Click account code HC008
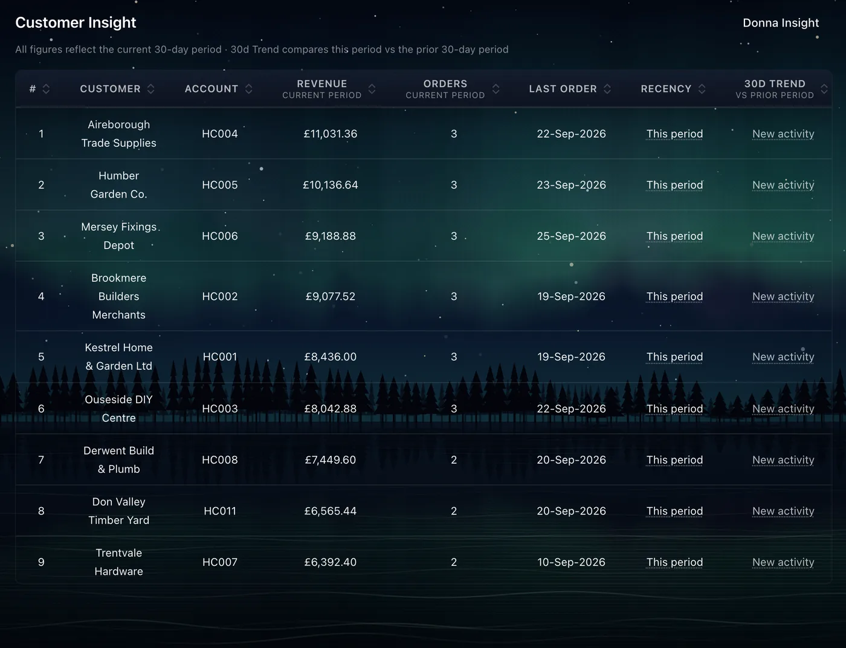The height and width of the screenshot is (648, 846). click(220, 460)
